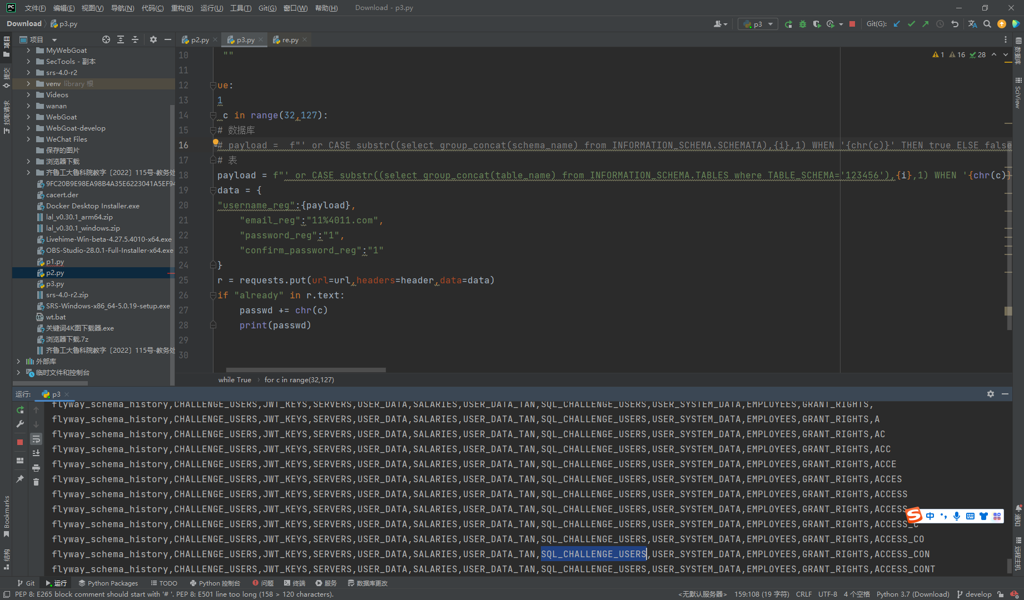Click the Search Everywhere magnifier icon
Viewport: 1024px width, 600px height.
tap(987, 24)
